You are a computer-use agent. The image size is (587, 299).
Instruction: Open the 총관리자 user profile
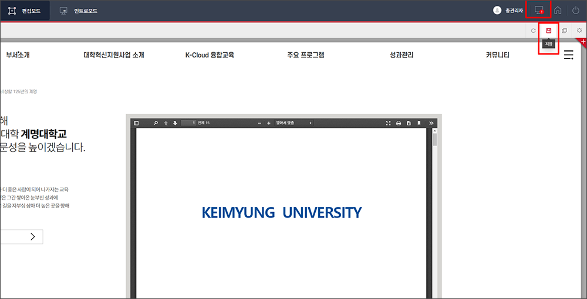pyautogui.click(x=508, y=11)
